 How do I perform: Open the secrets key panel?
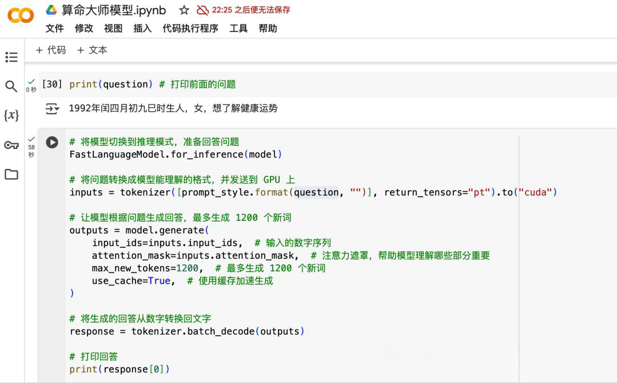[x=11, y=145]
